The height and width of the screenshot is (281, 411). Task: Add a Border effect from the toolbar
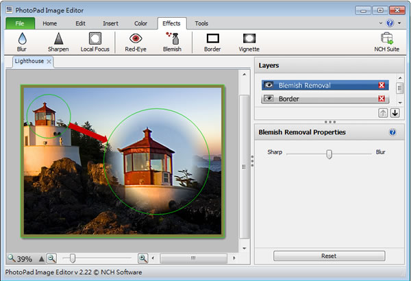[212, 41]
